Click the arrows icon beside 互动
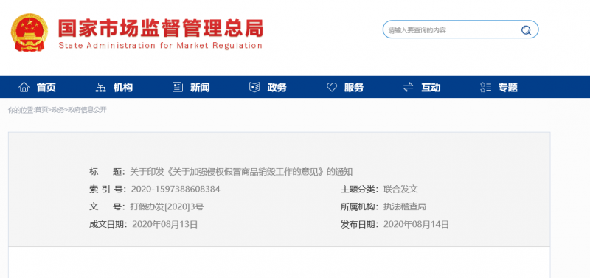Viewport: 590px width, 278px height. (409, 87)
